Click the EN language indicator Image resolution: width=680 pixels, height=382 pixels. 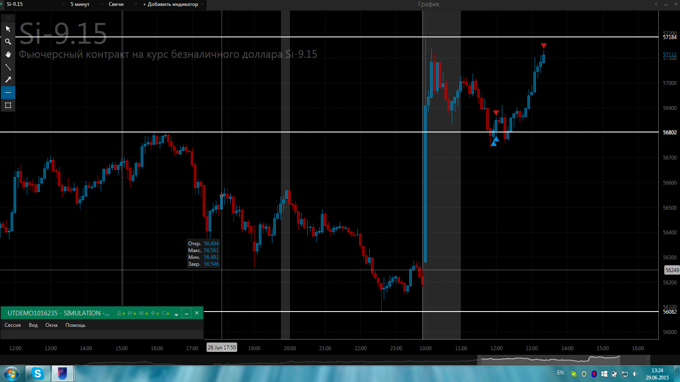(x=560, y=373)
